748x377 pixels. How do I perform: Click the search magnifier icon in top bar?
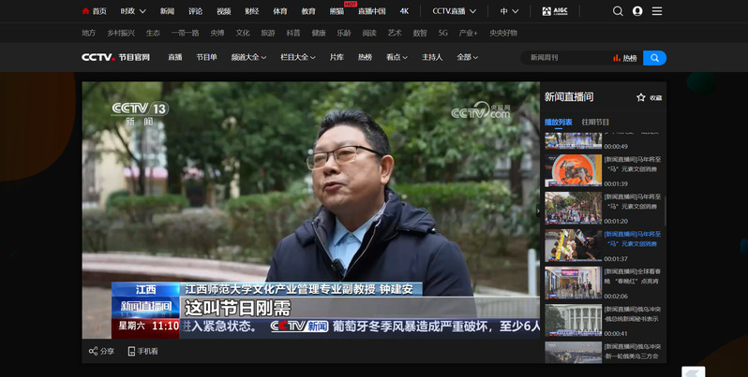point(618,11)
